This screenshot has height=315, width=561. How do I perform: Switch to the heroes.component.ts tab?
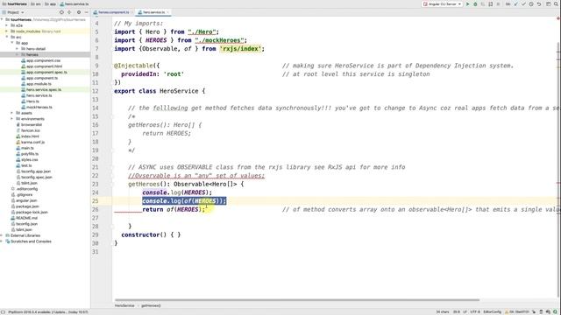coord(113,12)
